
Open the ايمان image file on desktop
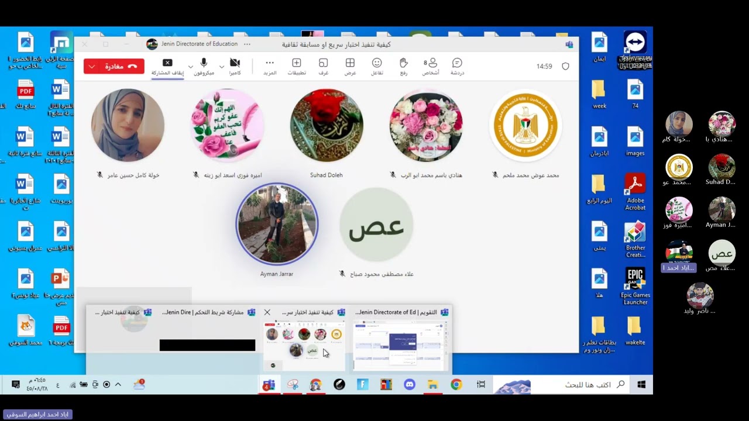pos(599,47)
